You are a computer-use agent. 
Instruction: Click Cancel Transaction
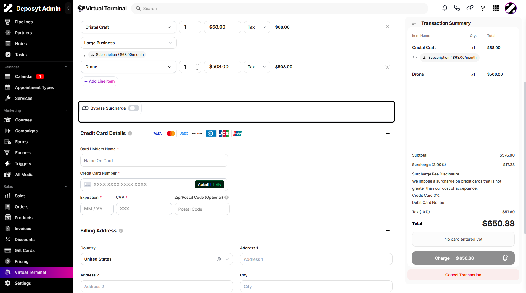coord(463,275)
